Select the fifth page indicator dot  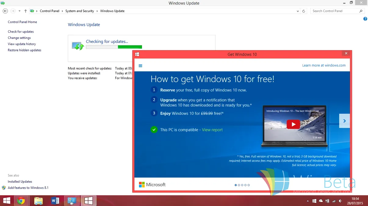point(249,185)
